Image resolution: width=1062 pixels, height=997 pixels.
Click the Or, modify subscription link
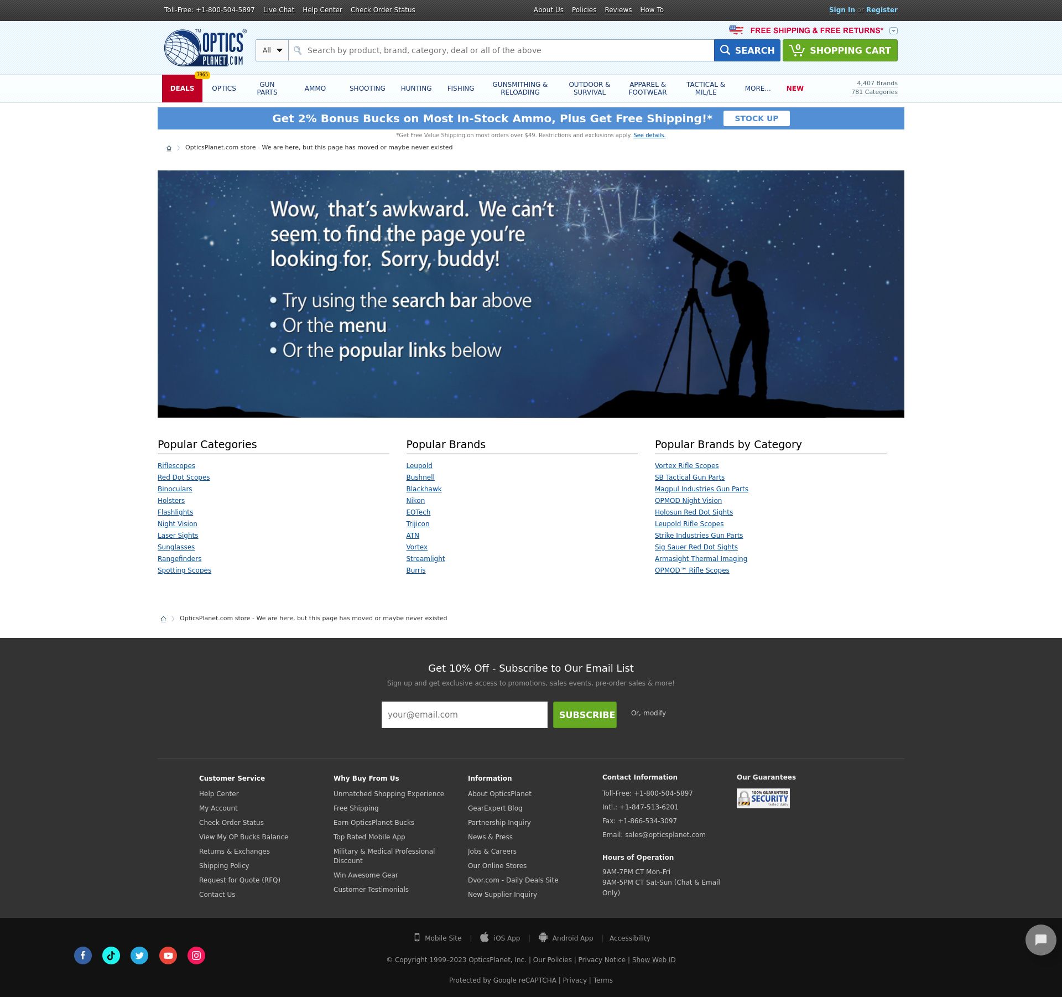(648, 713)
